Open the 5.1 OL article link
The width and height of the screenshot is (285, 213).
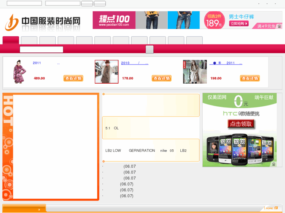coord(112,128)
